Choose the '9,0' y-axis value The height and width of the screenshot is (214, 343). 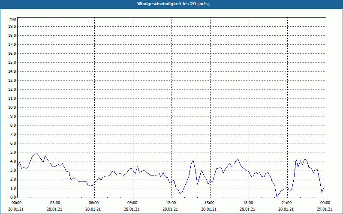(13, 116)
